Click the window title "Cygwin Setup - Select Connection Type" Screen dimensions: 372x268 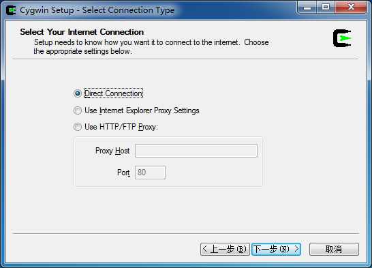click(x=97, y=10)
